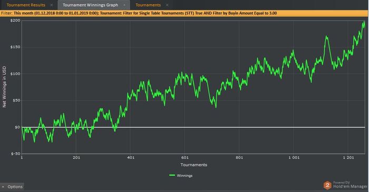Click the green Winnings legend swatch
Viewport: 369px width, 192px height.
click(x=172, y=175)
